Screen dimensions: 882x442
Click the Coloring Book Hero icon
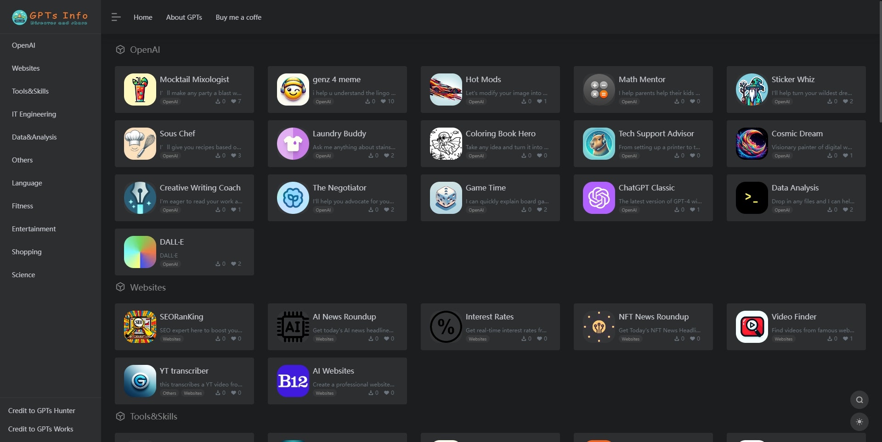(446, 144)
